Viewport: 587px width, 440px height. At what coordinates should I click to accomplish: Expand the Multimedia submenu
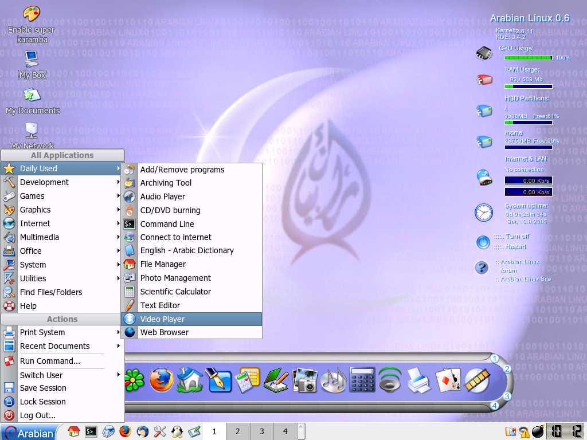coord(62,237)
